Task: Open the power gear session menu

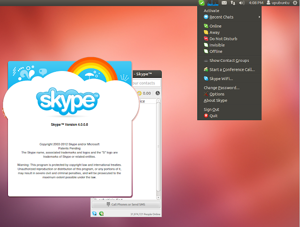Action: (295, 3)
